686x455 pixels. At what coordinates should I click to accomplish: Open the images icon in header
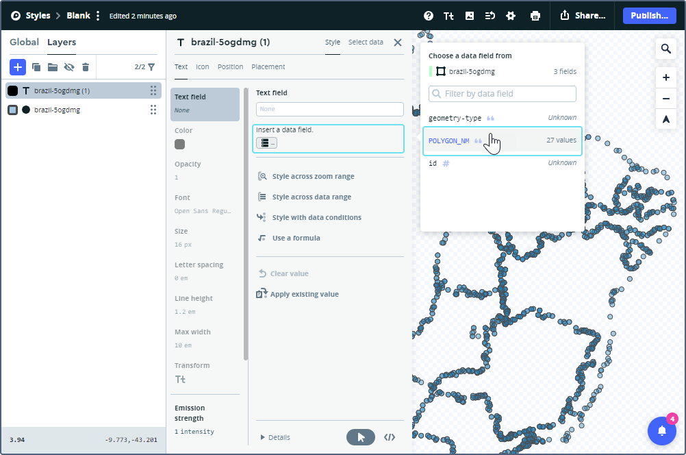(x=470, y=16)
